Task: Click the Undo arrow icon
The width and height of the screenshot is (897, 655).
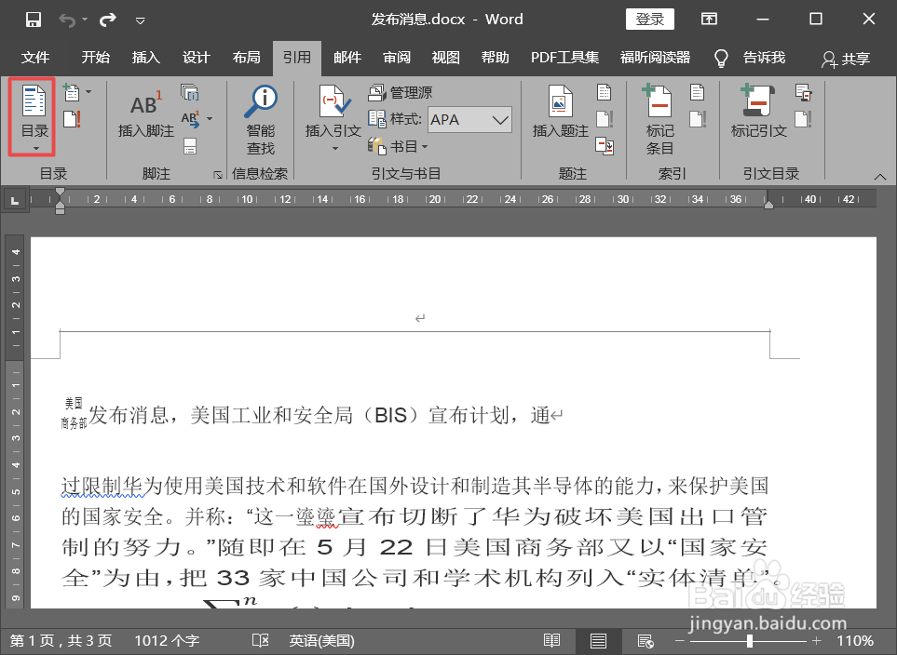Action: click(x=67, y=20)
